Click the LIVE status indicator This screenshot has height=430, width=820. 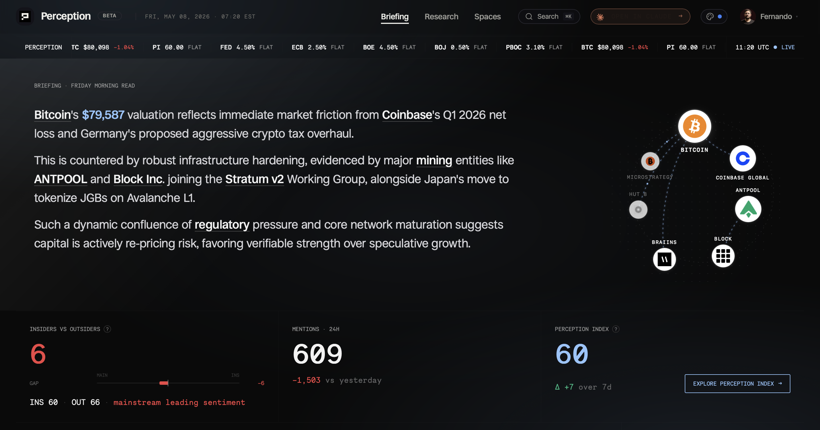(x=784, y=47)
